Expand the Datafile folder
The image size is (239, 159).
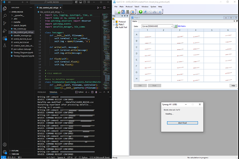tap(17, 22)
